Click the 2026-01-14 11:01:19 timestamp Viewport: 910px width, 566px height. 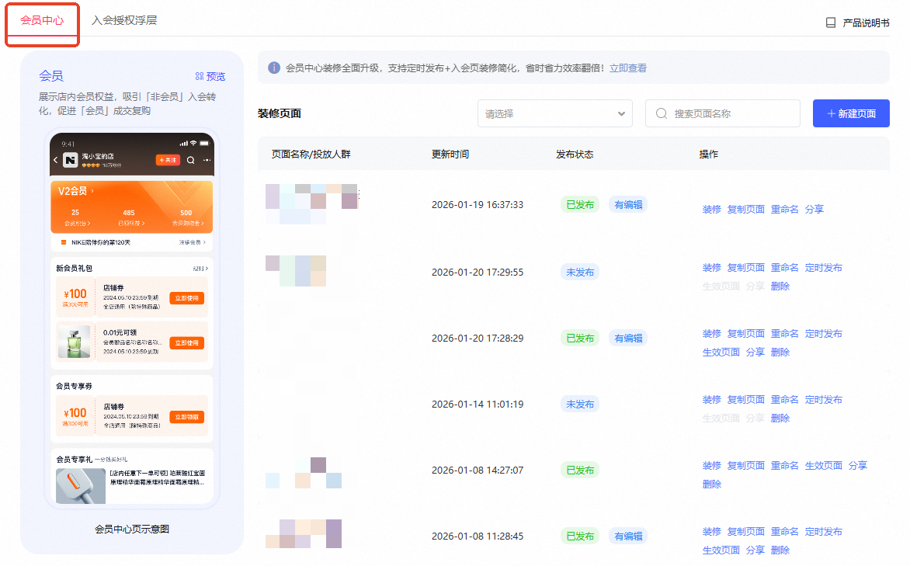coord(478,405)
